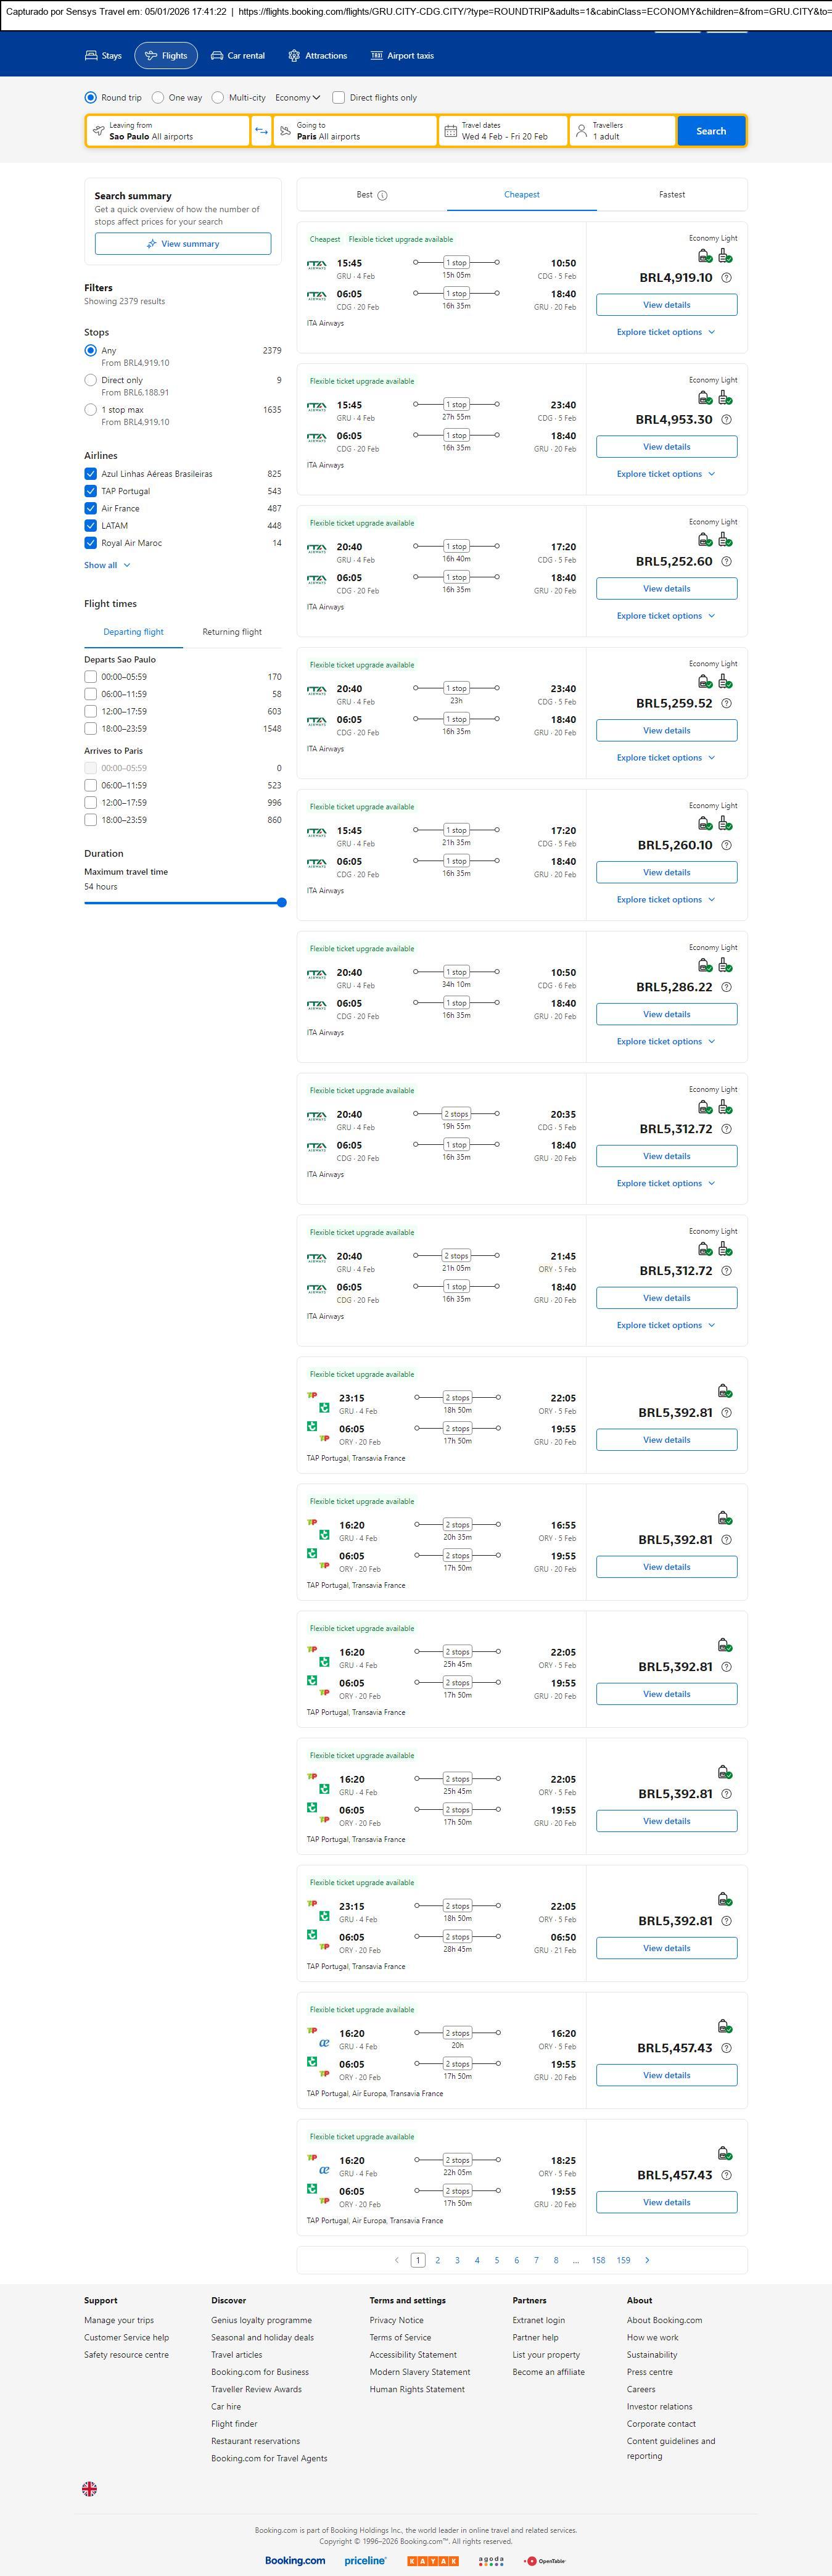This screenshot has width=832, height=2576.
Task: Open the Returning flight times tab
Action: 232,632
